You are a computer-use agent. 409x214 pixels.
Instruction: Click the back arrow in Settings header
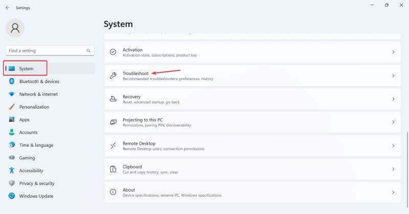pos(8,8)
